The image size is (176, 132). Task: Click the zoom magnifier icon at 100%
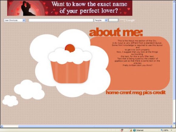(x=162, y=130)
